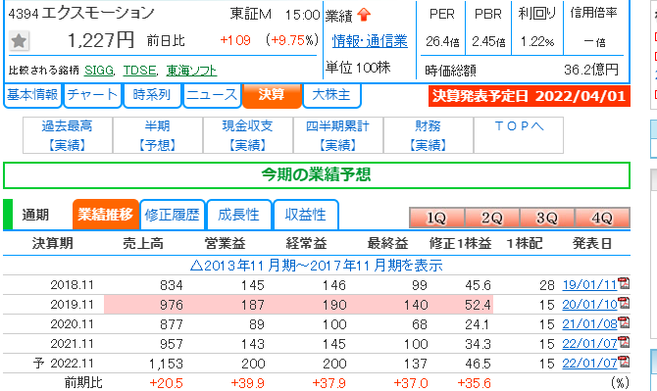The image size is (657, 391).
Task: Switch to the 収益性 tab
Action: [x=305, y=215]
